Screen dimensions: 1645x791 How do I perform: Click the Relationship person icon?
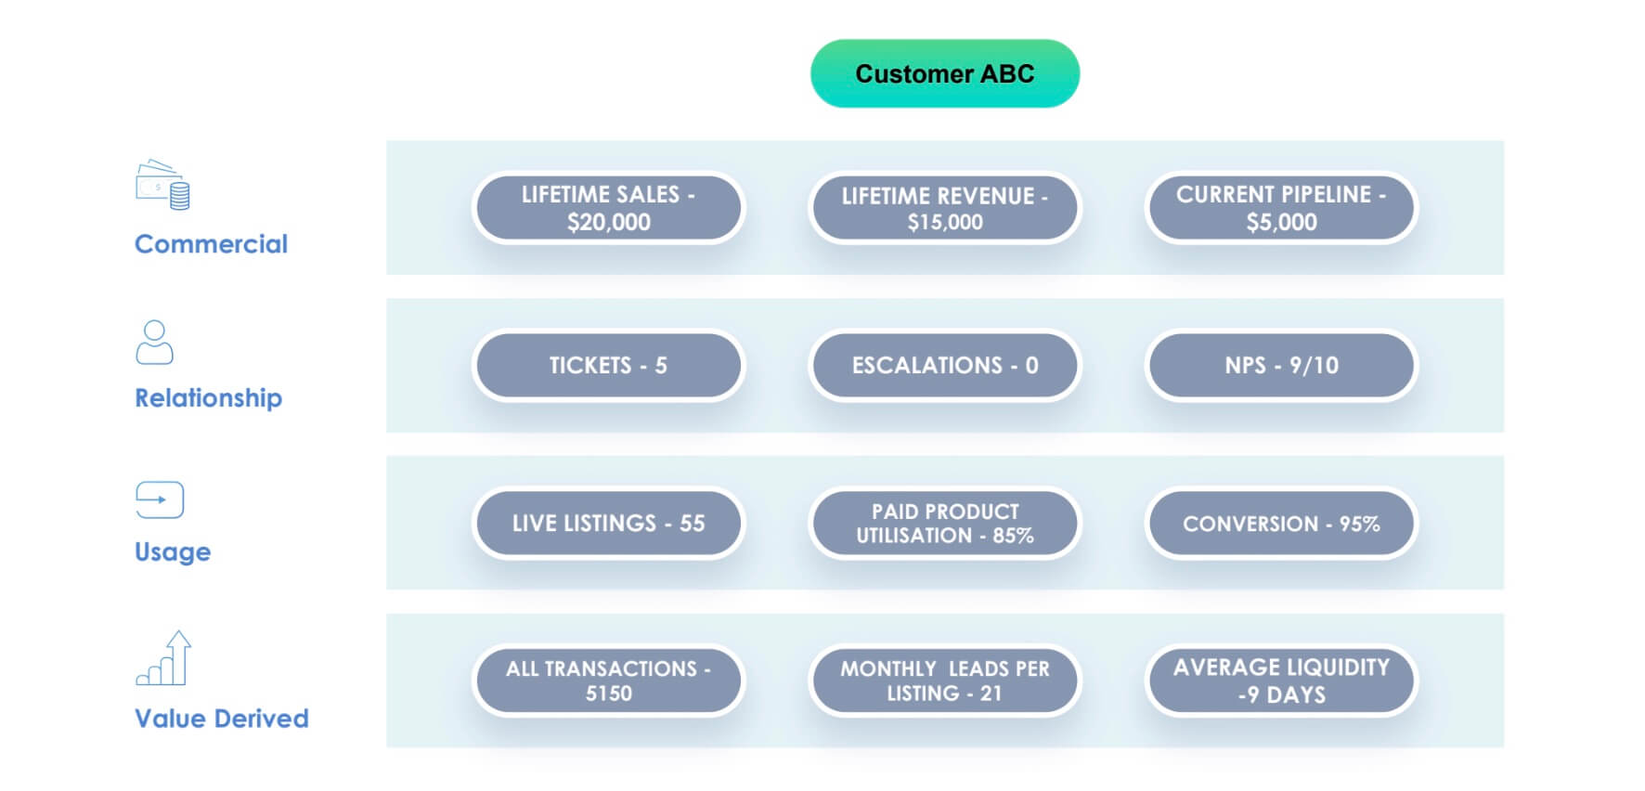pos(154,343)
